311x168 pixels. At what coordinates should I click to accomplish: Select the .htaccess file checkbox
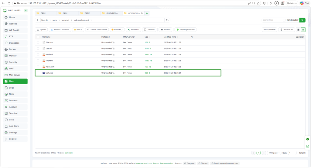[x=38, y=42]
